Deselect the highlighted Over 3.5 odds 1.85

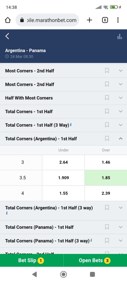point(106,178)
